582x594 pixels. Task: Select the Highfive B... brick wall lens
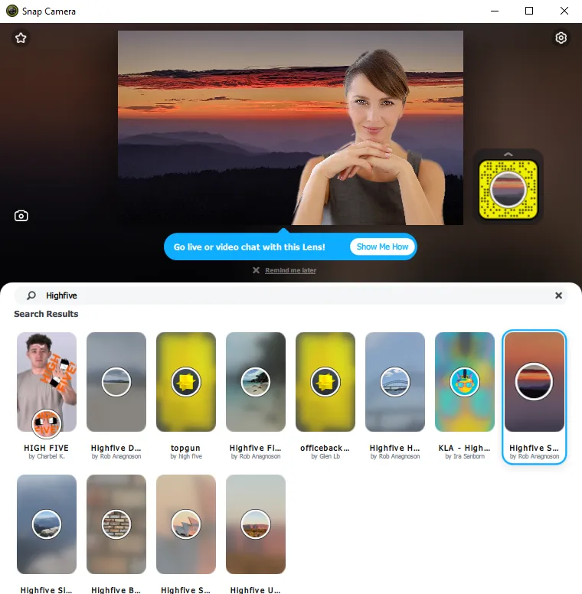point(116,524)
